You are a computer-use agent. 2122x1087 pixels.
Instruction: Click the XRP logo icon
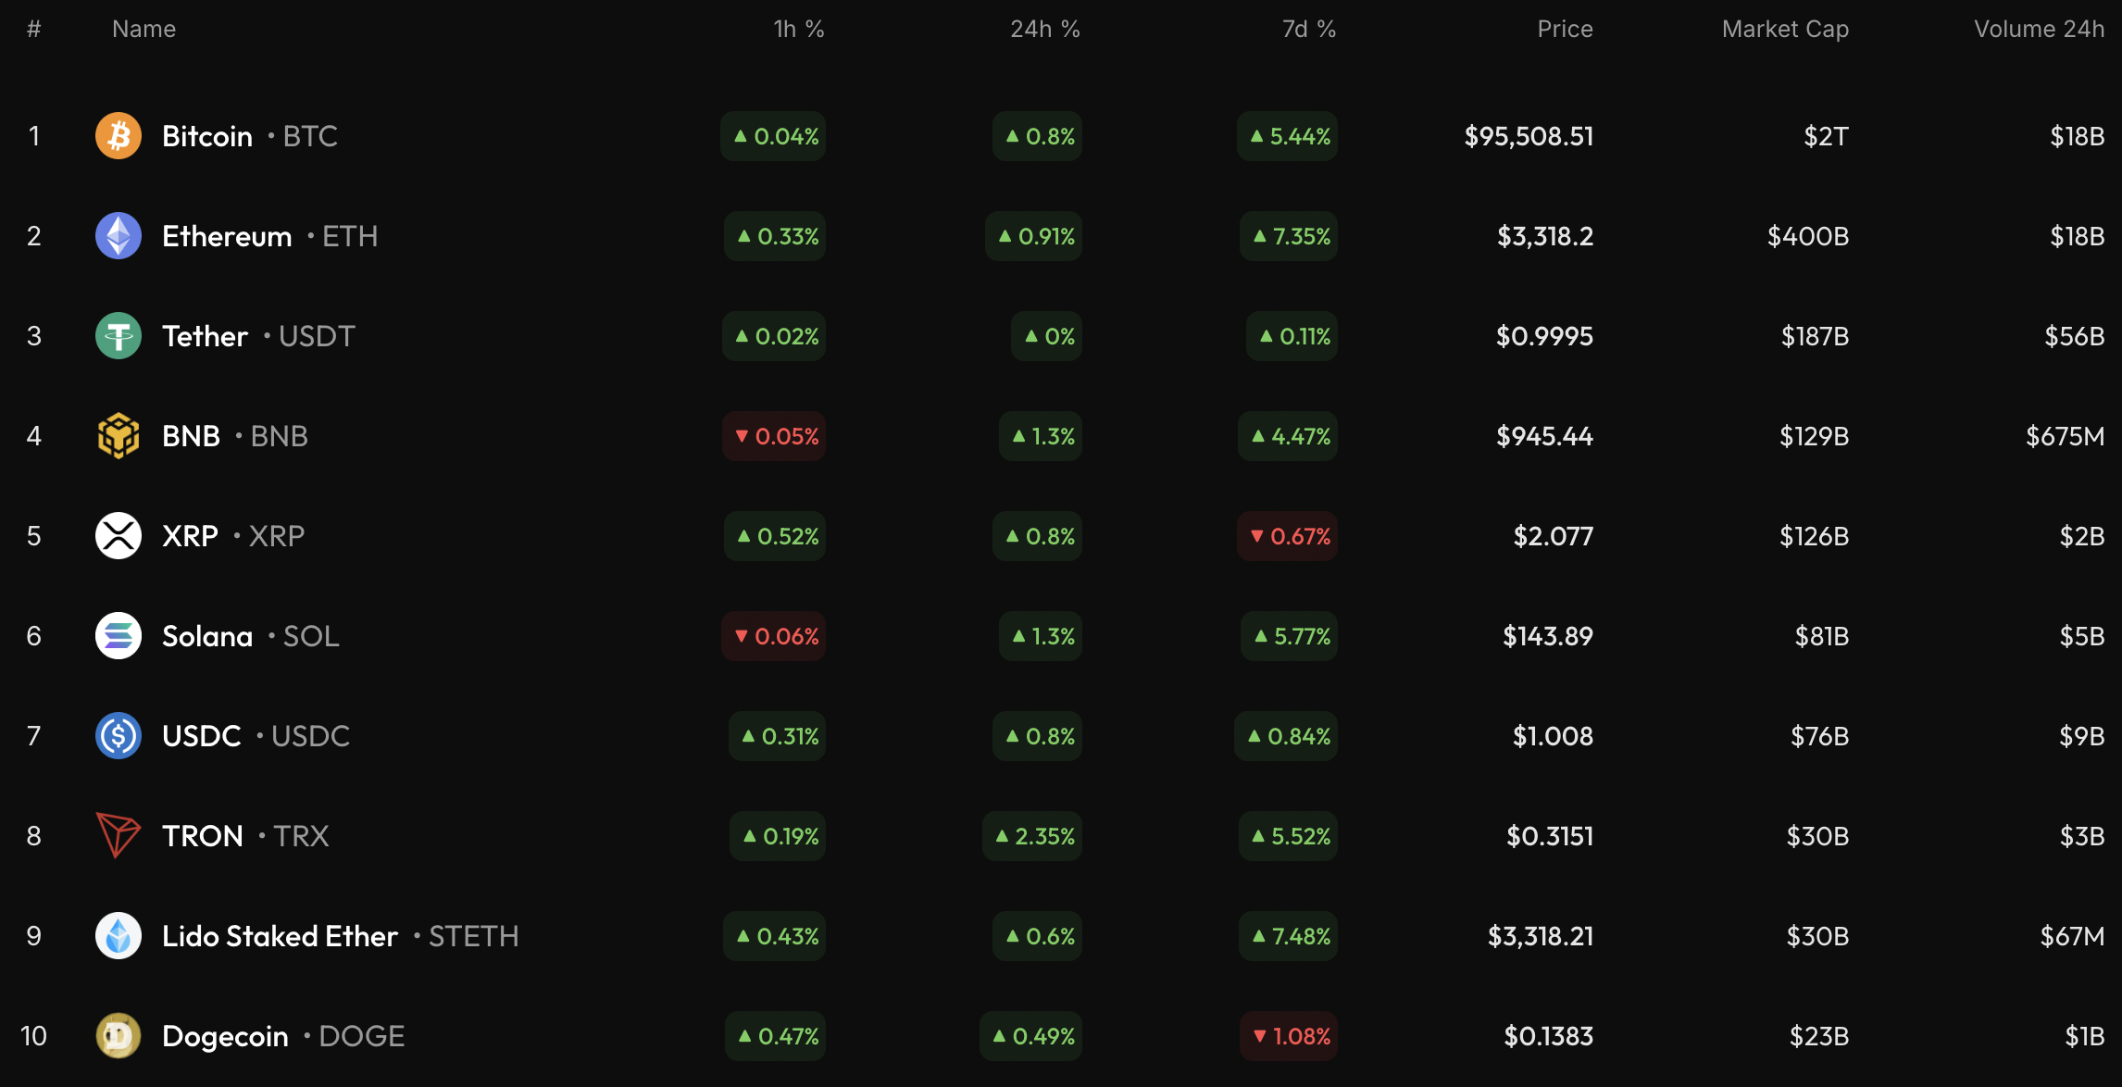pyautogui.click(x=119, y=536)
